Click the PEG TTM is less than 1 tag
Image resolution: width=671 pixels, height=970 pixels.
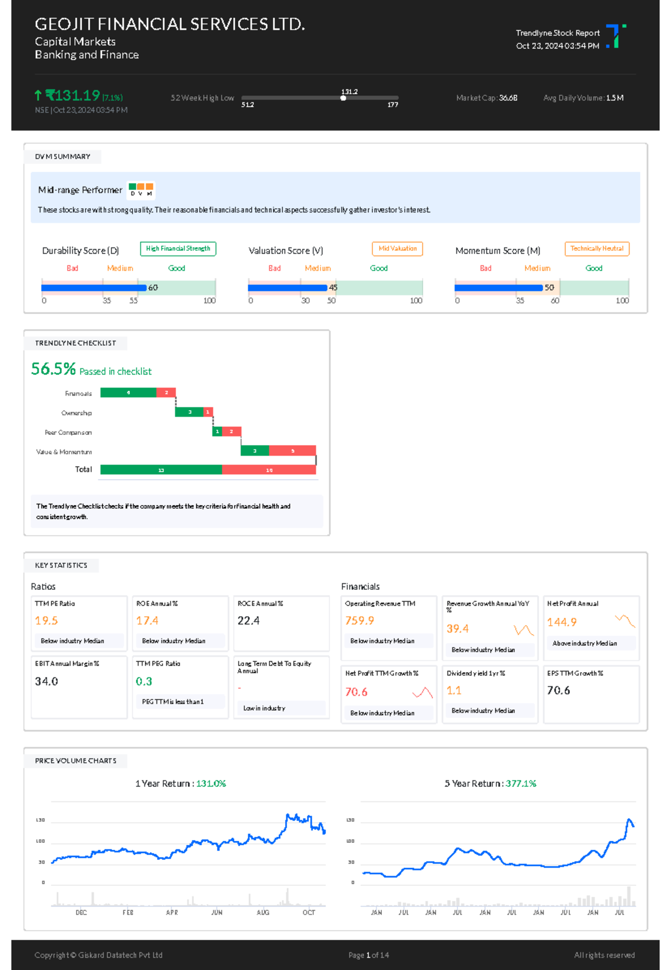179,702
